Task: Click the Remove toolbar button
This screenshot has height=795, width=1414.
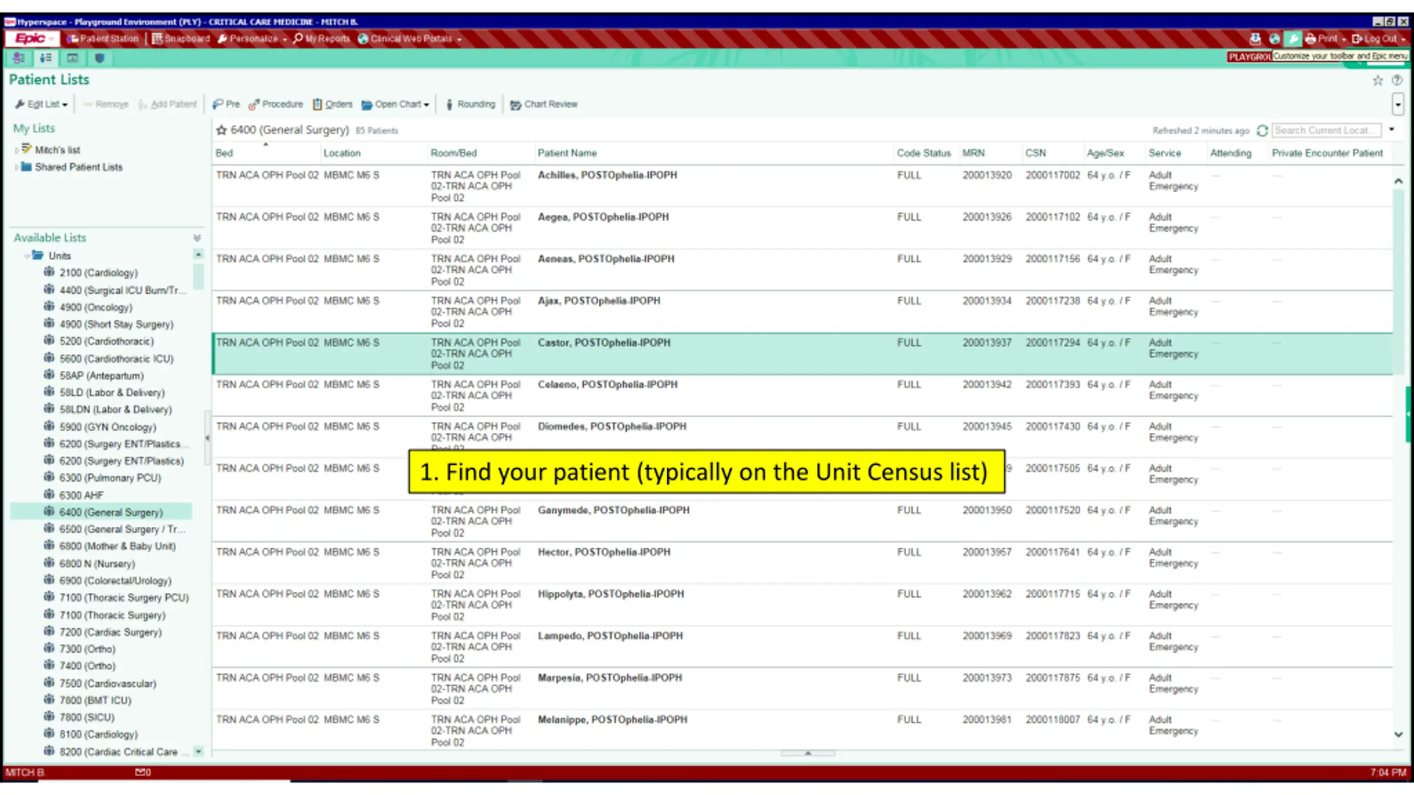Action: pos(105,104)
